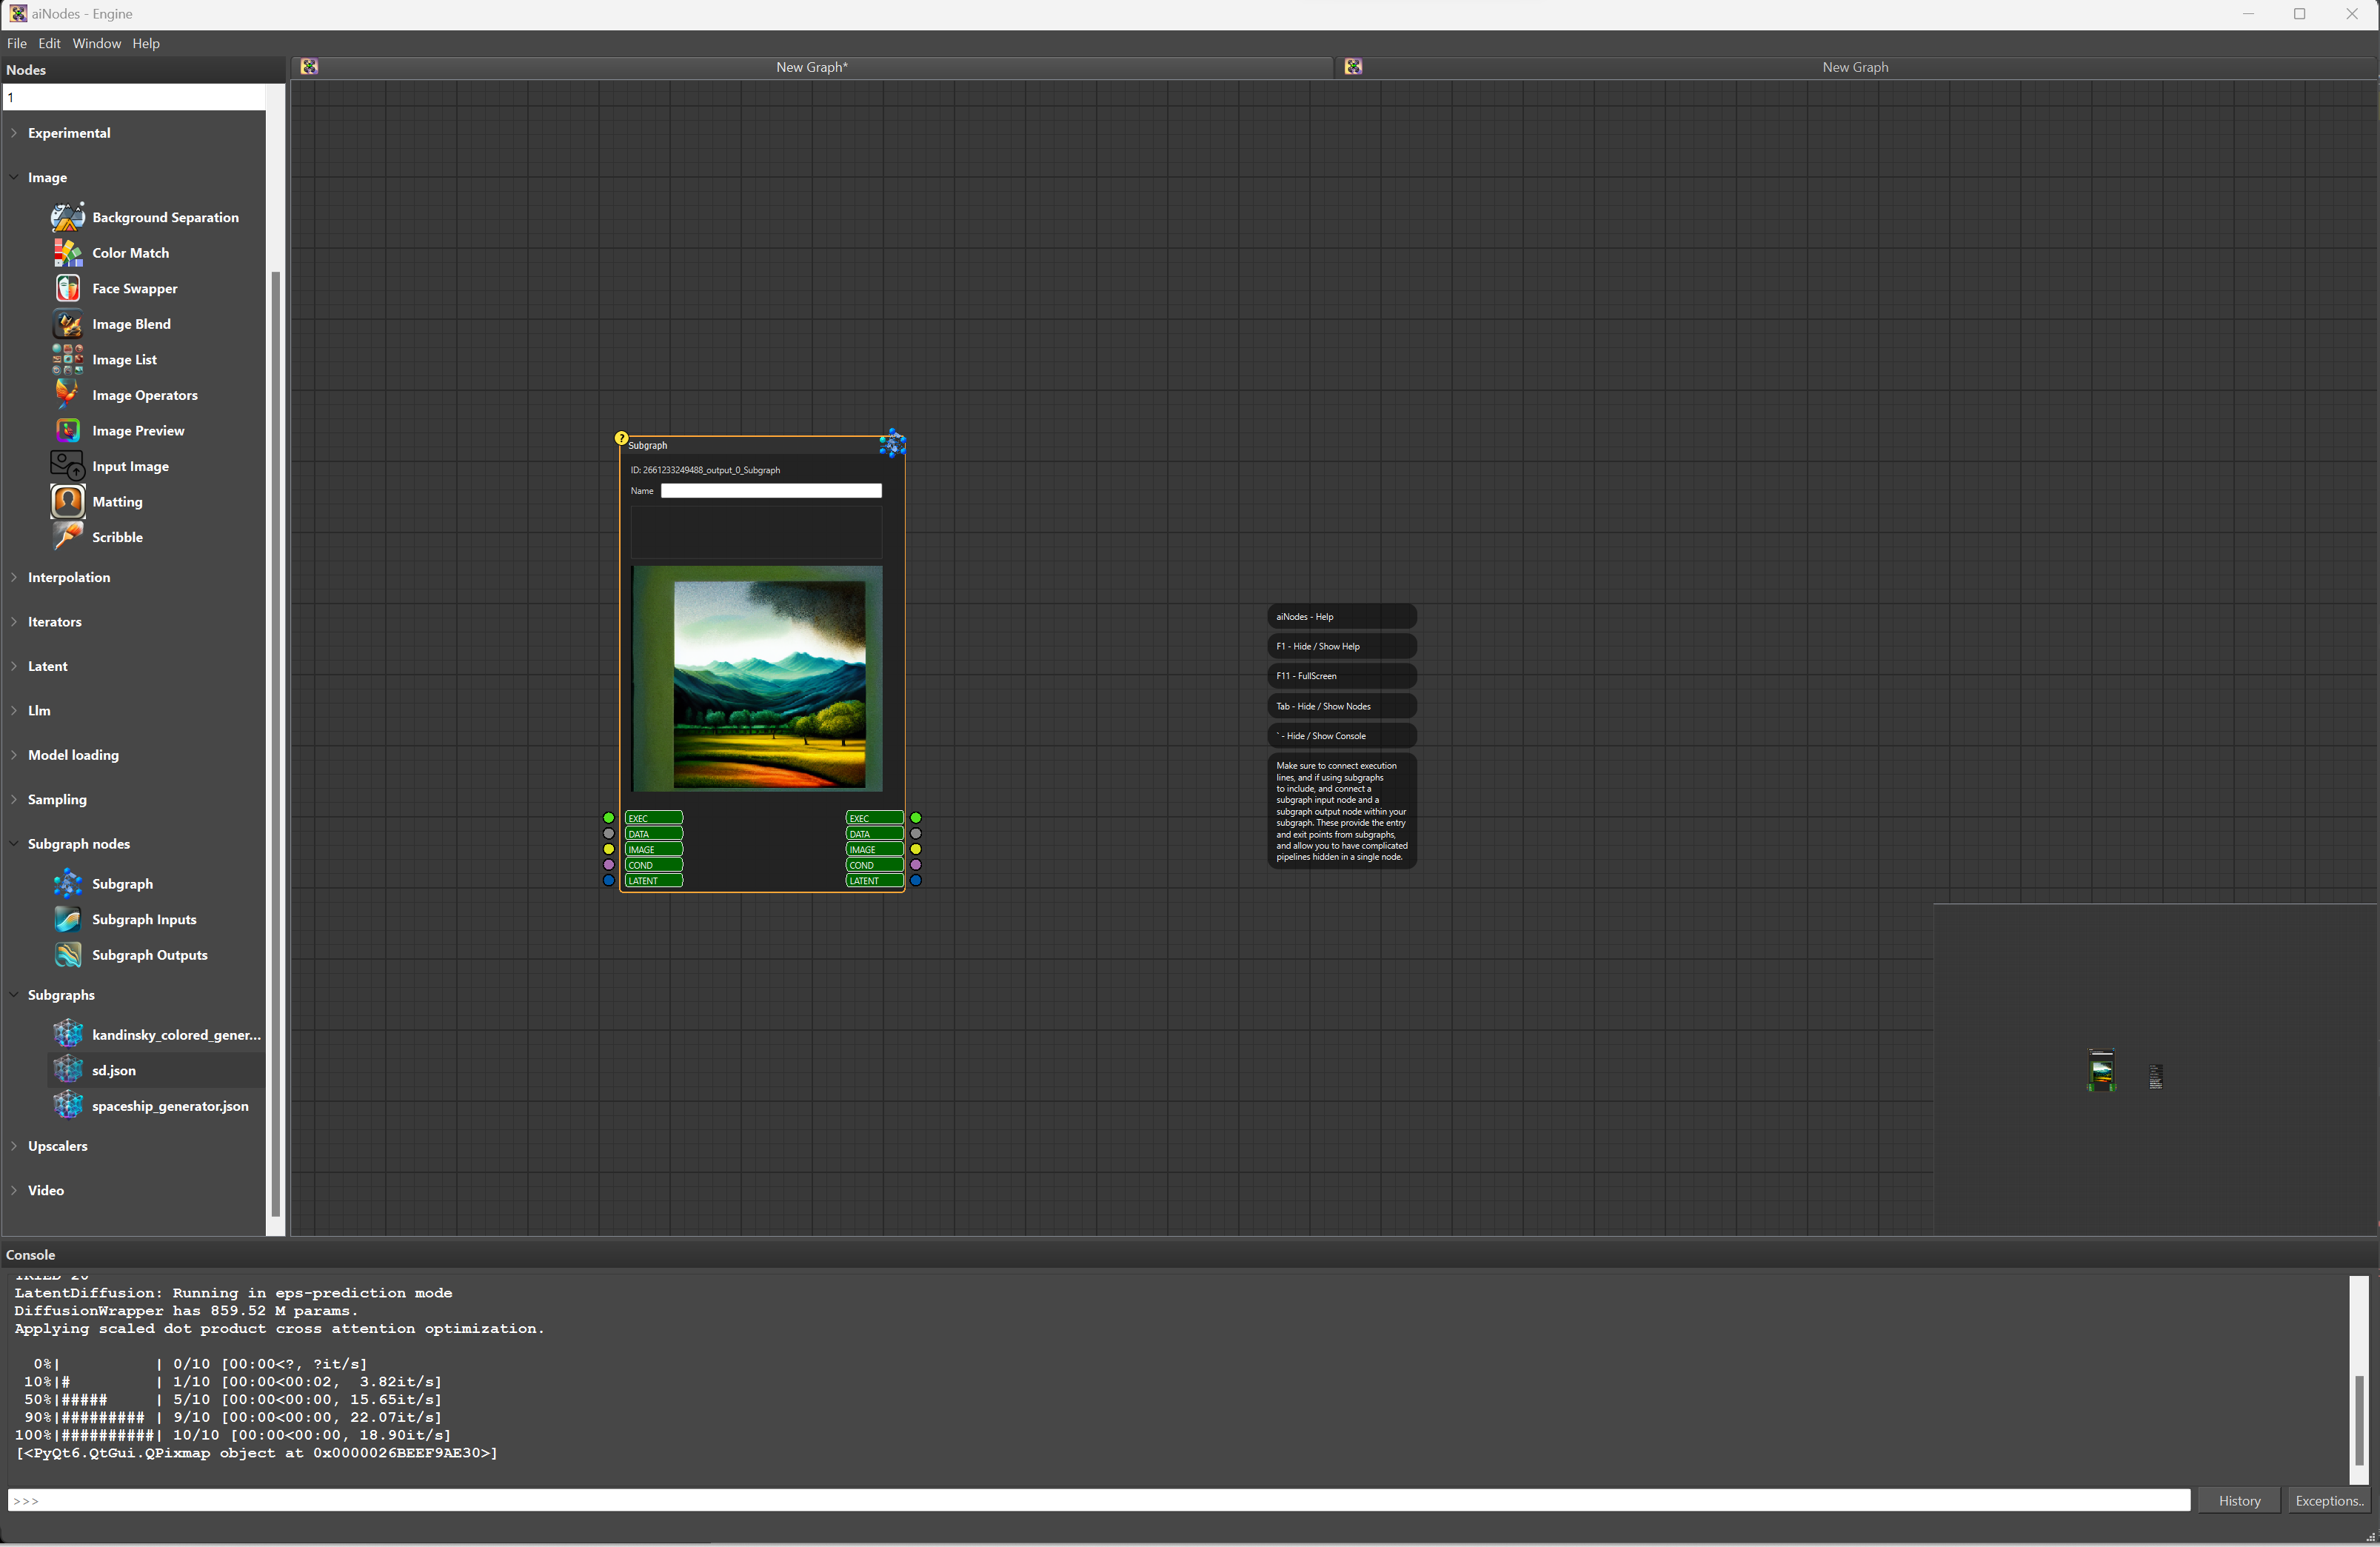Select the Background Separation node icon

point(67,217)
